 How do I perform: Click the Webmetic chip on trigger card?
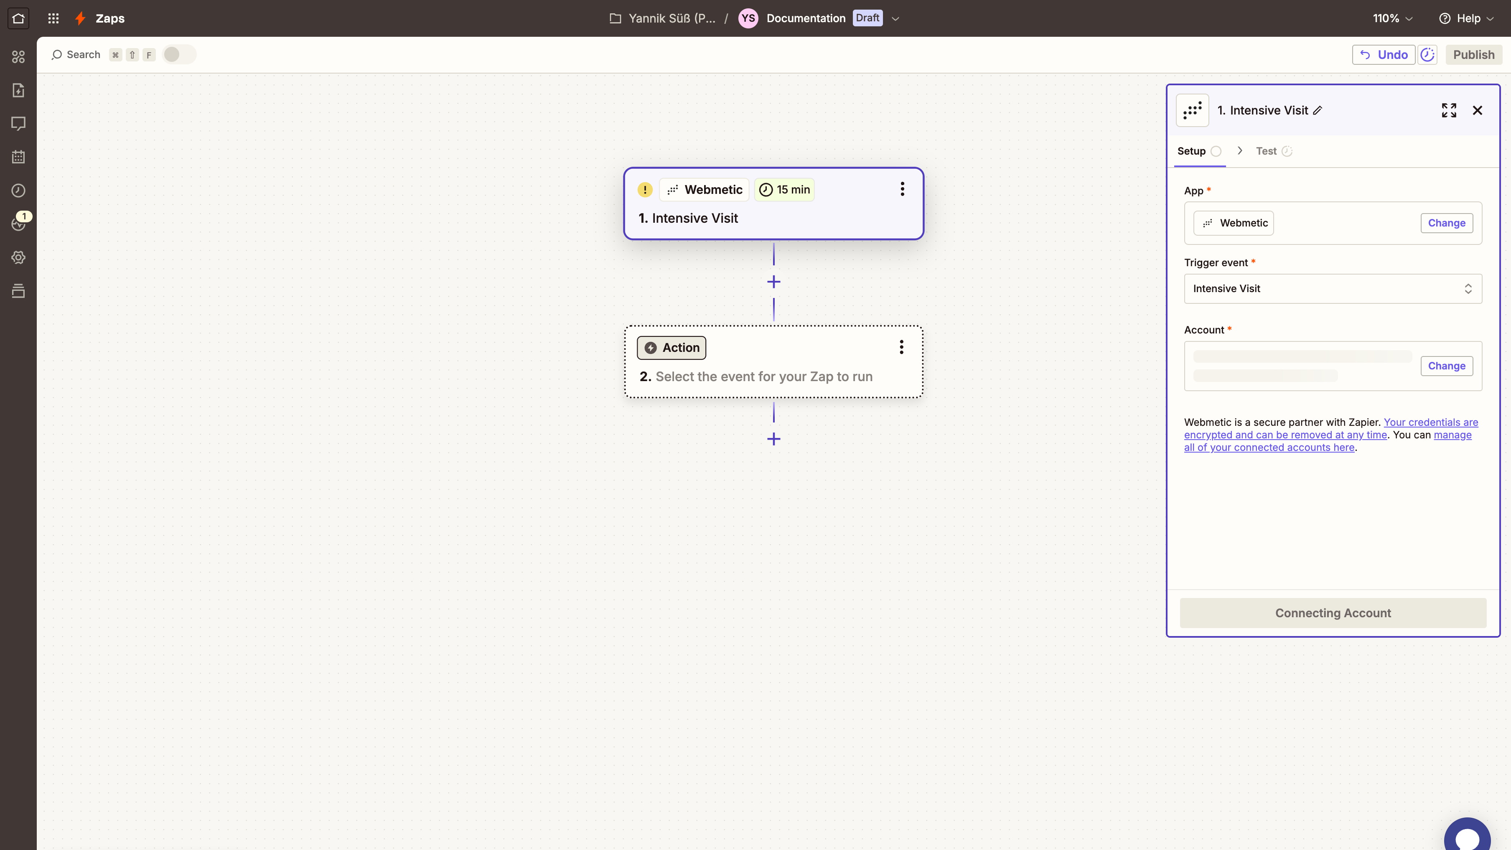coord(705,189)
